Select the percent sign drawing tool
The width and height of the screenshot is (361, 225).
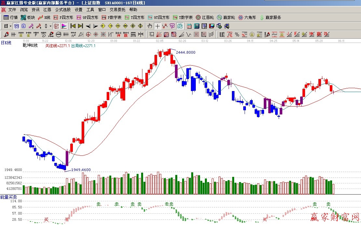pyautogui.click(x=237, y=34)
